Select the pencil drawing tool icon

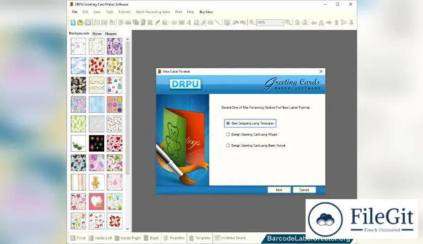pyautogui.click(x=157, y=23)
